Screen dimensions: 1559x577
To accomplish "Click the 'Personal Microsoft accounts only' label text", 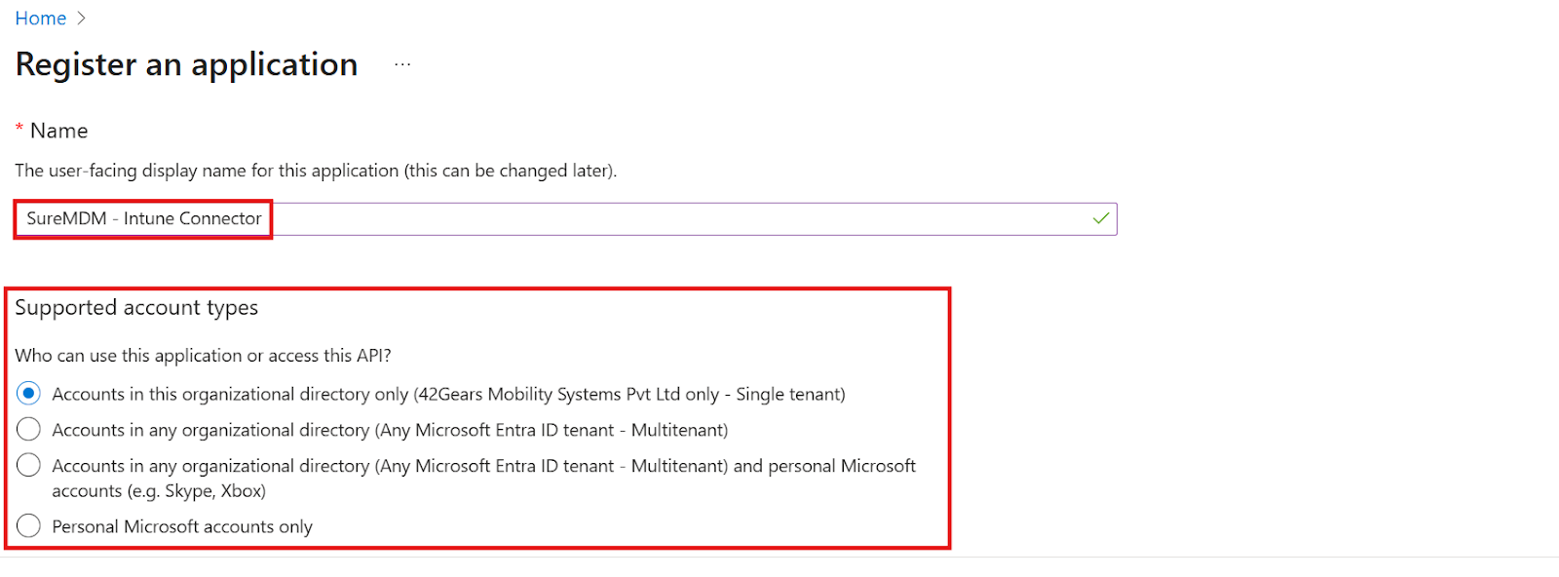I will pyautogui.click(x=182, y=527).
